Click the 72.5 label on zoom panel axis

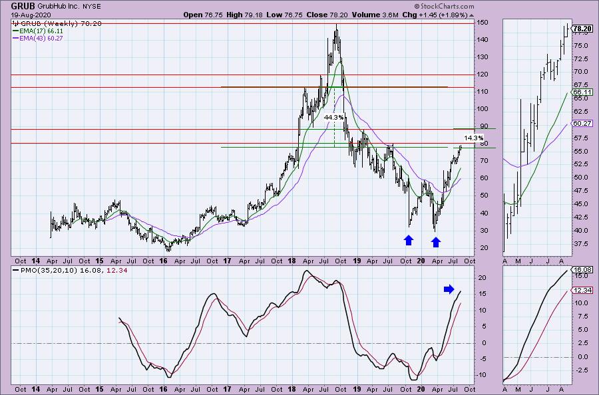point(580,59)
